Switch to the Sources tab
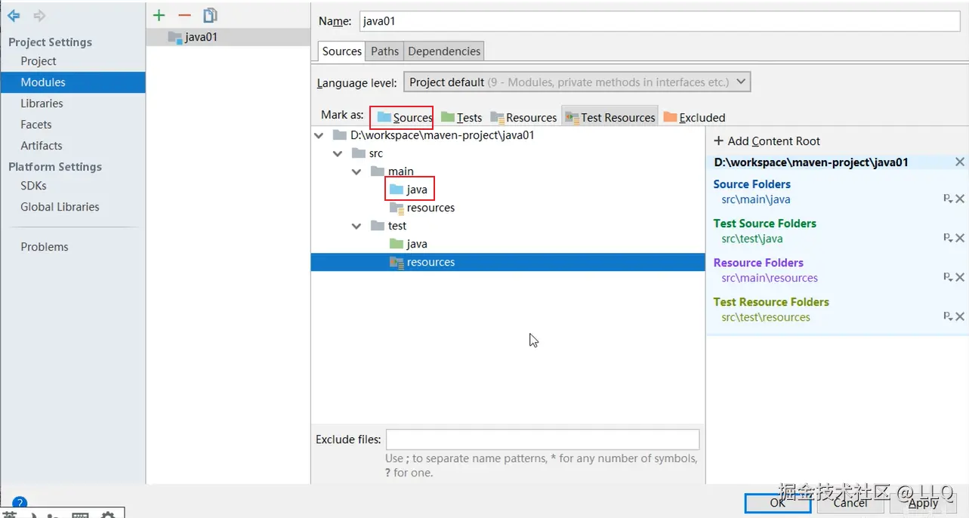This screenshot has width=969, height=518. 342,51
